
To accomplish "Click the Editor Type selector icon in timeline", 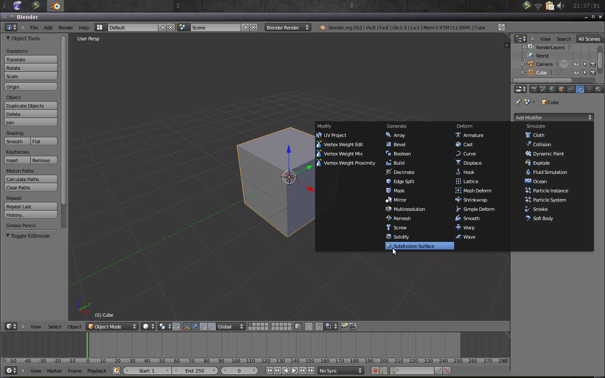I will (9, 370).
